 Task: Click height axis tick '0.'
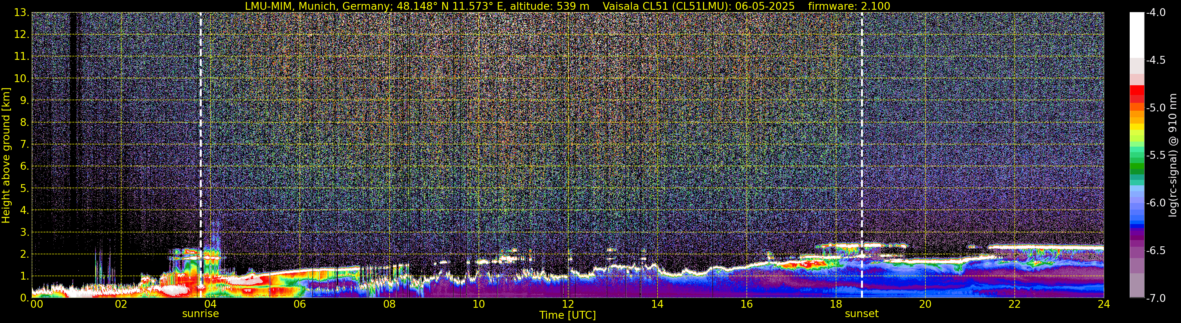[25, 298]
